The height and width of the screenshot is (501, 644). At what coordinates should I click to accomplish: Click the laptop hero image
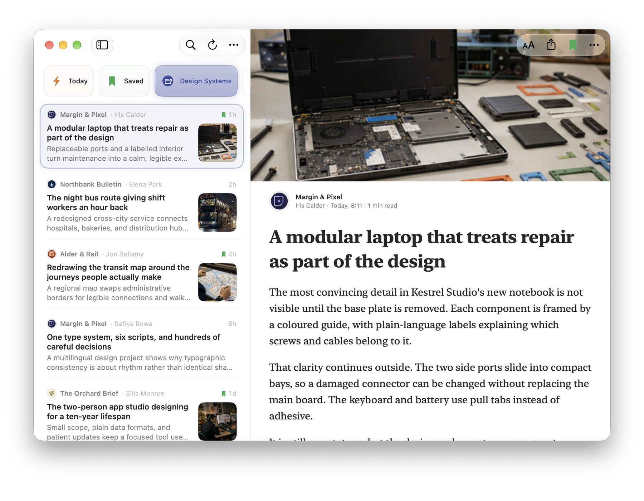click(430, 105)
